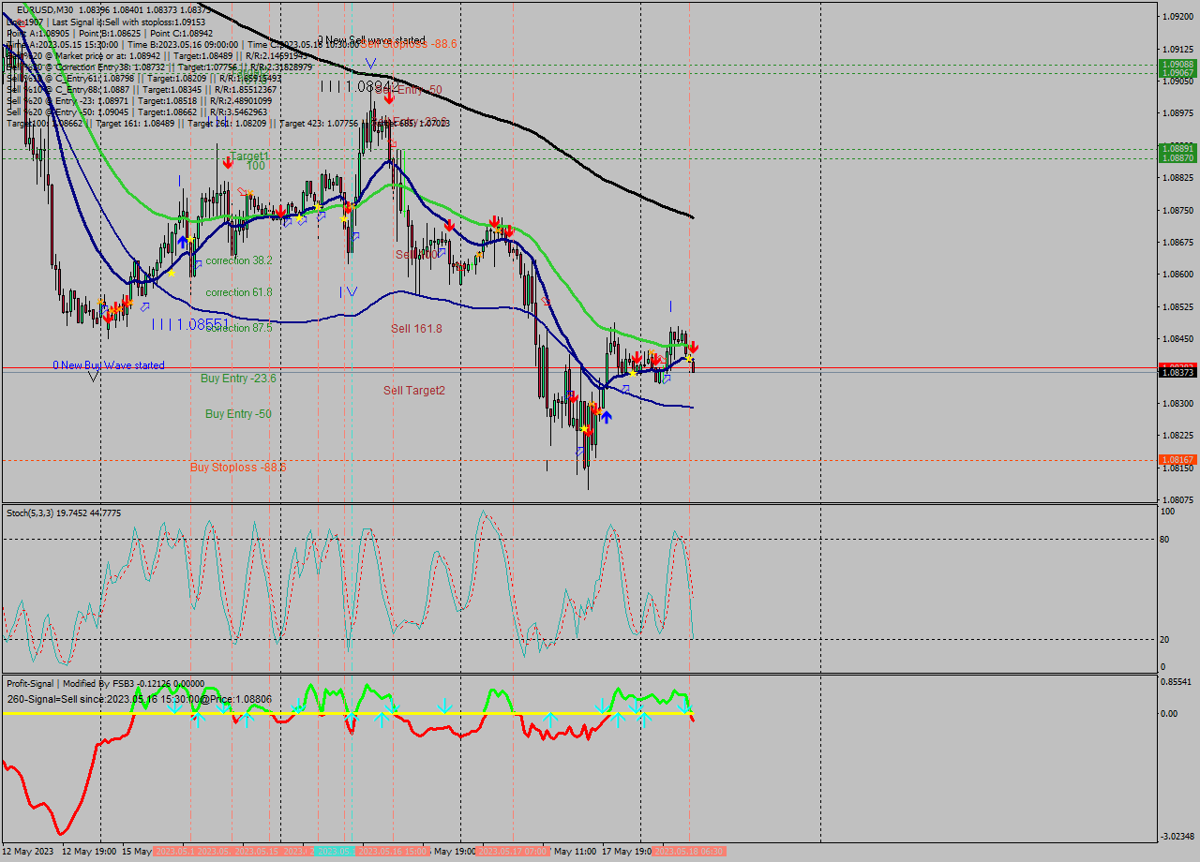Select the 'Sell Entry -50' label

pos(409,90)
